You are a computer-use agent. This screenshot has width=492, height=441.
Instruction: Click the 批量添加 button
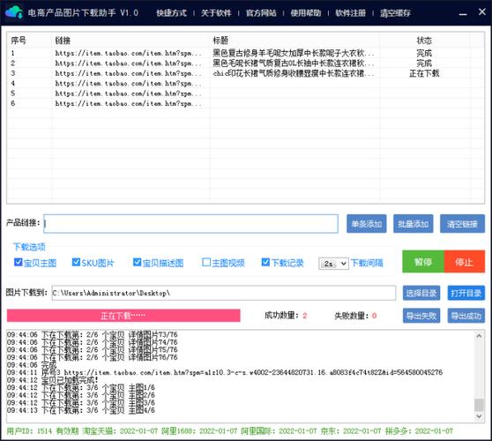point(414,224)
